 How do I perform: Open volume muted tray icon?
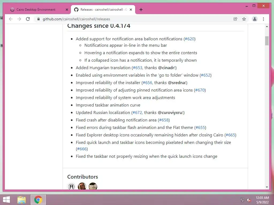tap(249, 200)
